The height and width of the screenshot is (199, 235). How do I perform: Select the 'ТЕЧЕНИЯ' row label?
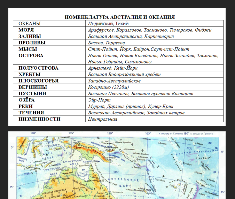click(x=31, y=113)
